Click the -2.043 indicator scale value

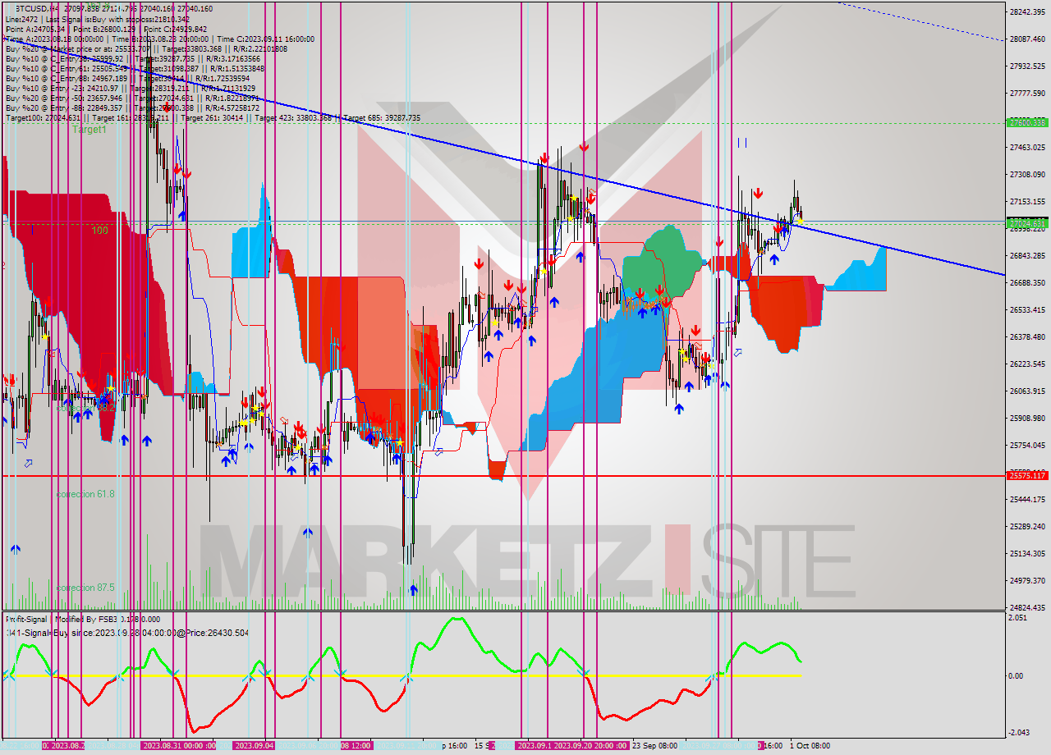tap(1018, 733)
